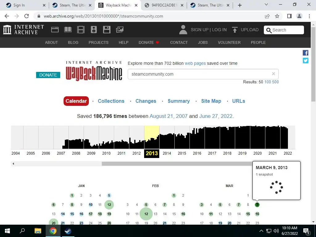
Task: Reload the current browser page
Action: point(27,16)
